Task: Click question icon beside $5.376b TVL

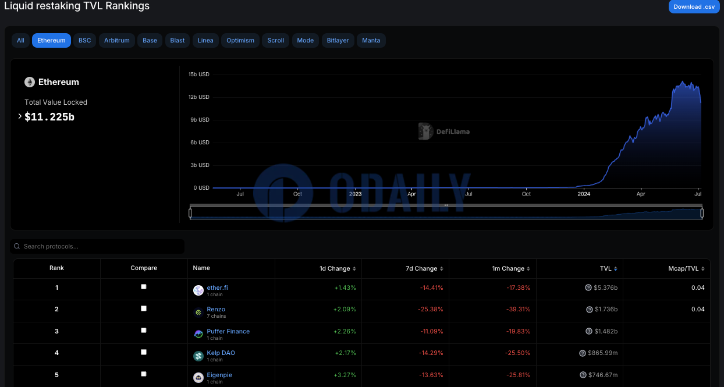Action: coord(588,287)
